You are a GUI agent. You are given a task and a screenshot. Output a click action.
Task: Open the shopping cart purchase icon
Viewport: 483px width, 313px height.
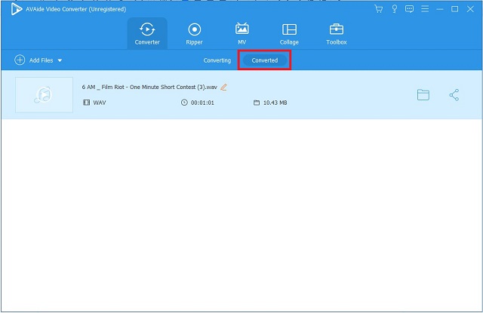(379, 9)
